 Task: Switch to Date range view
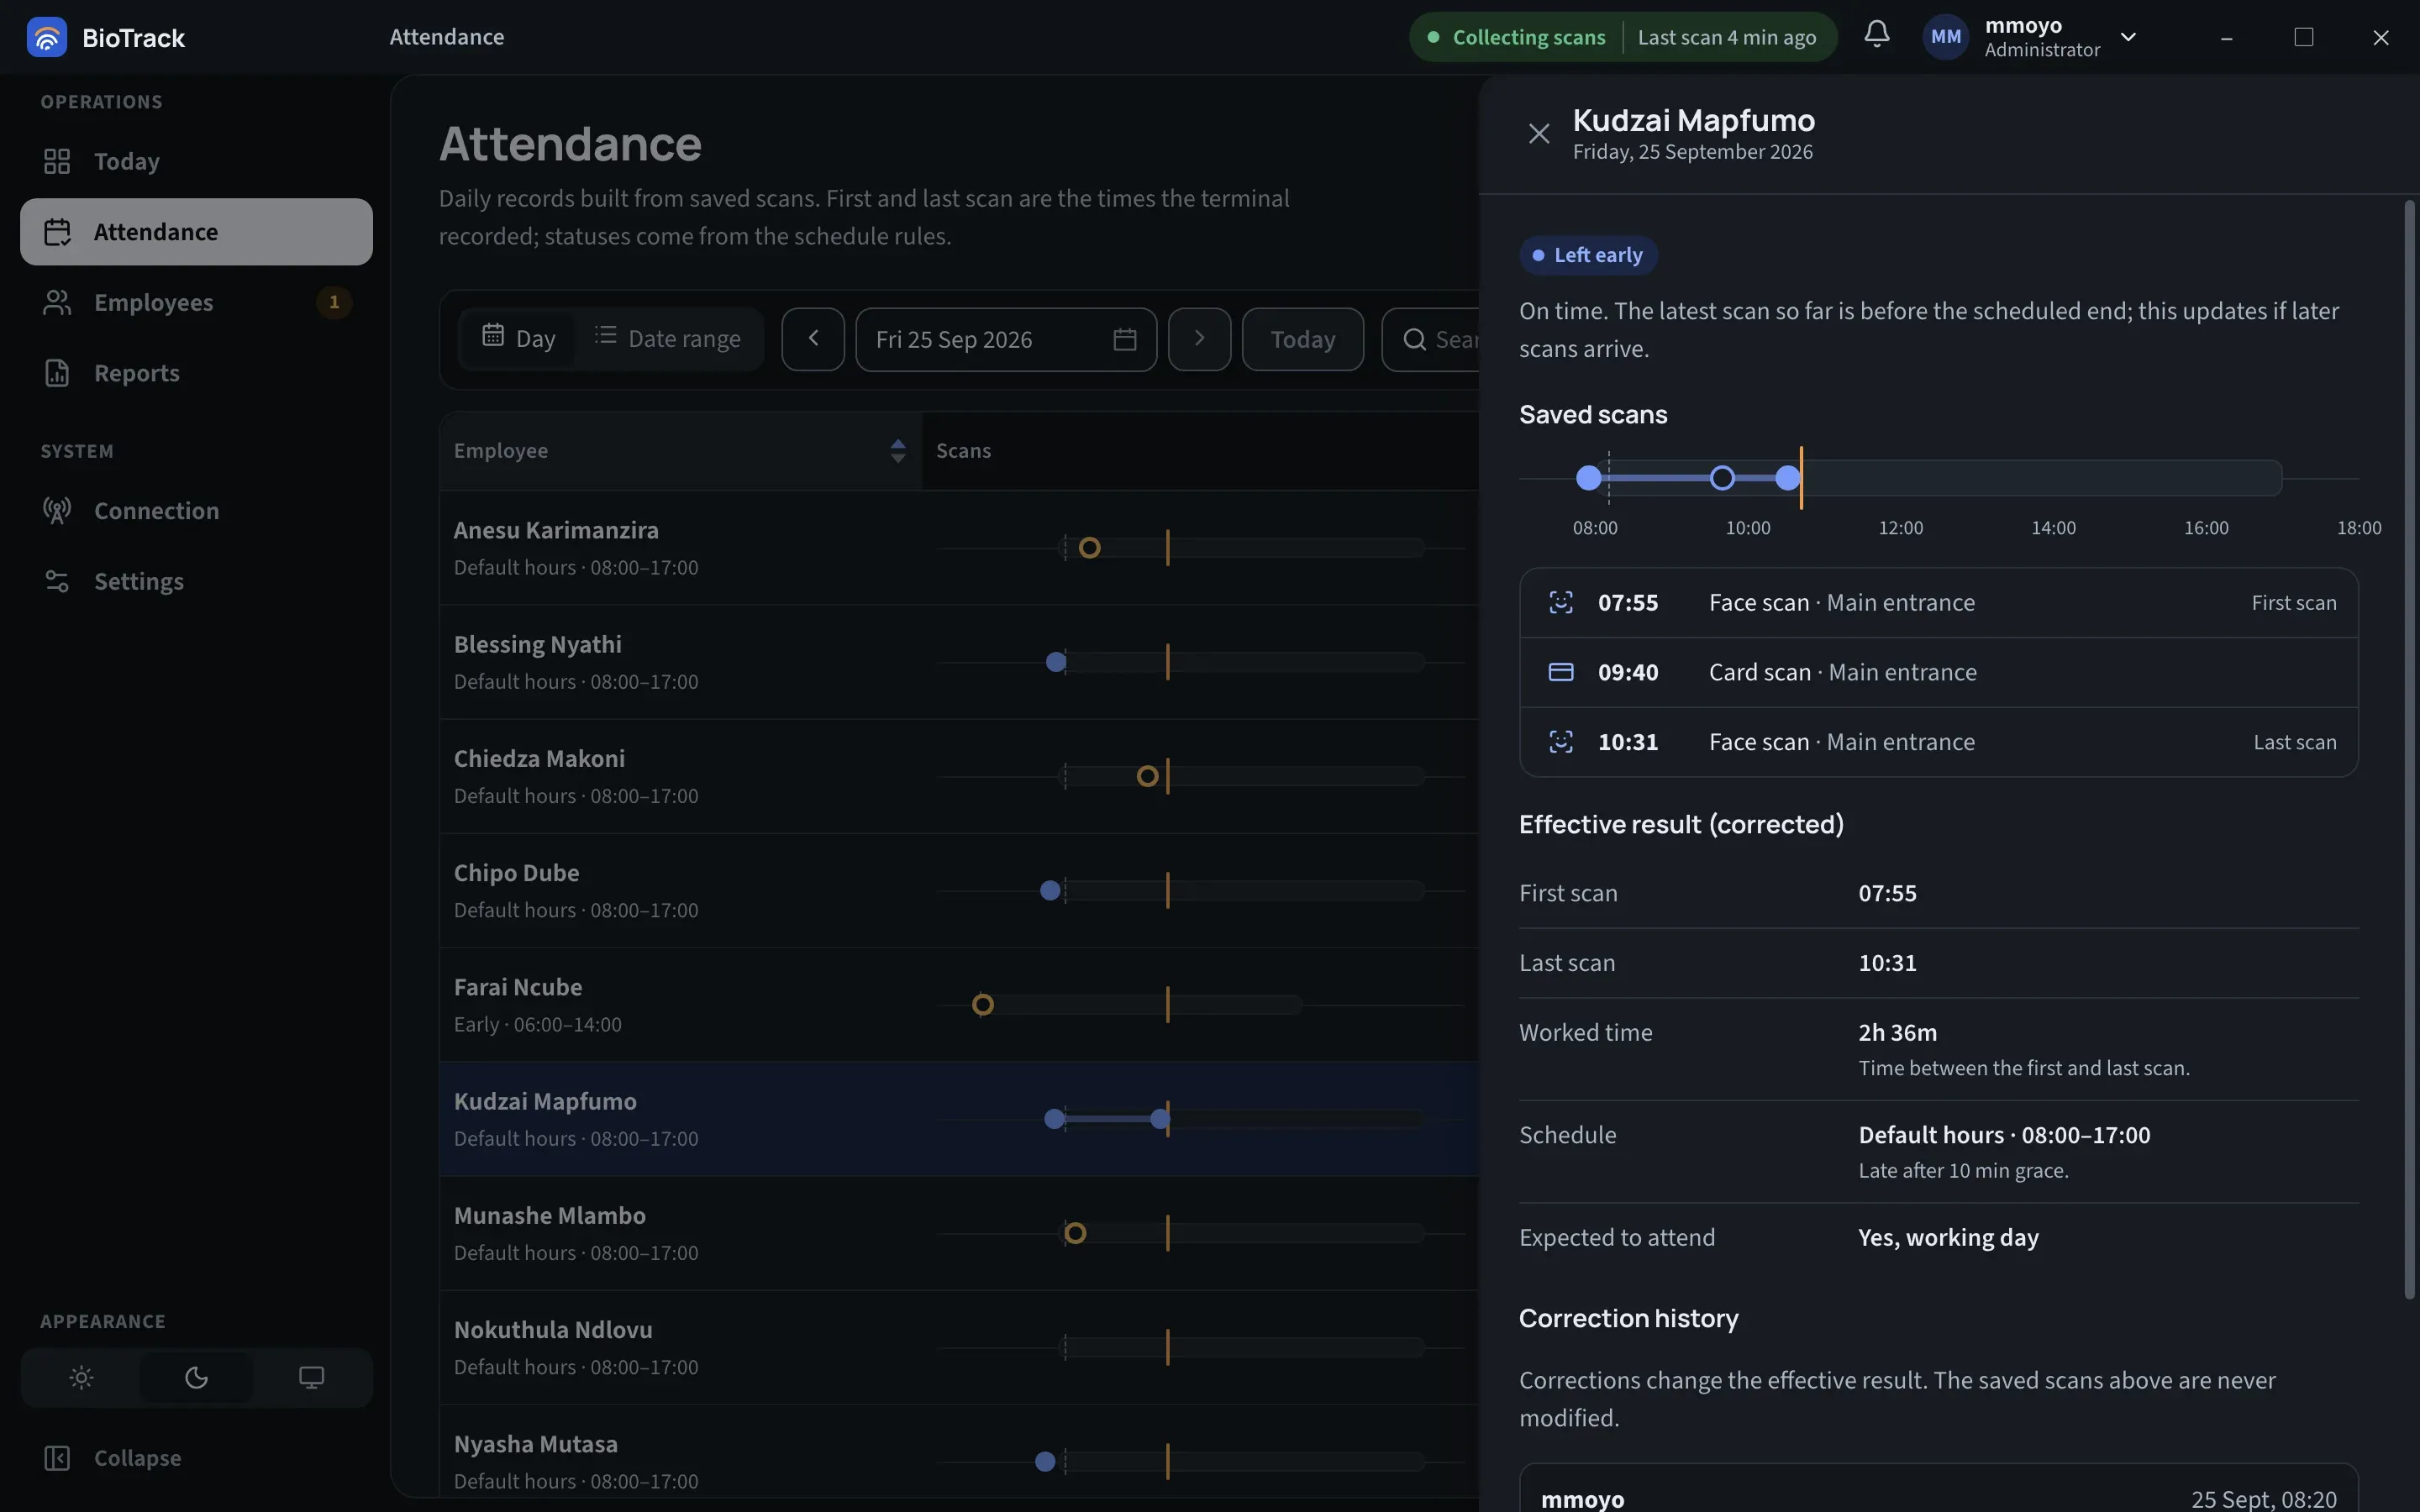pyautogui.click(x=667, y=339)
